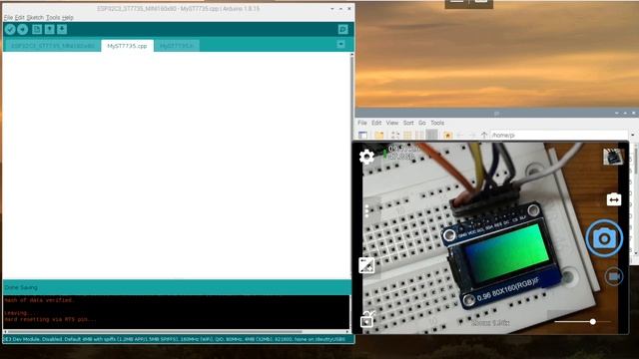This screenshot has width=639, height=359.
Task: Toggle the exposure lock icon
Action: pyautogui.click(x=367, y=319)
